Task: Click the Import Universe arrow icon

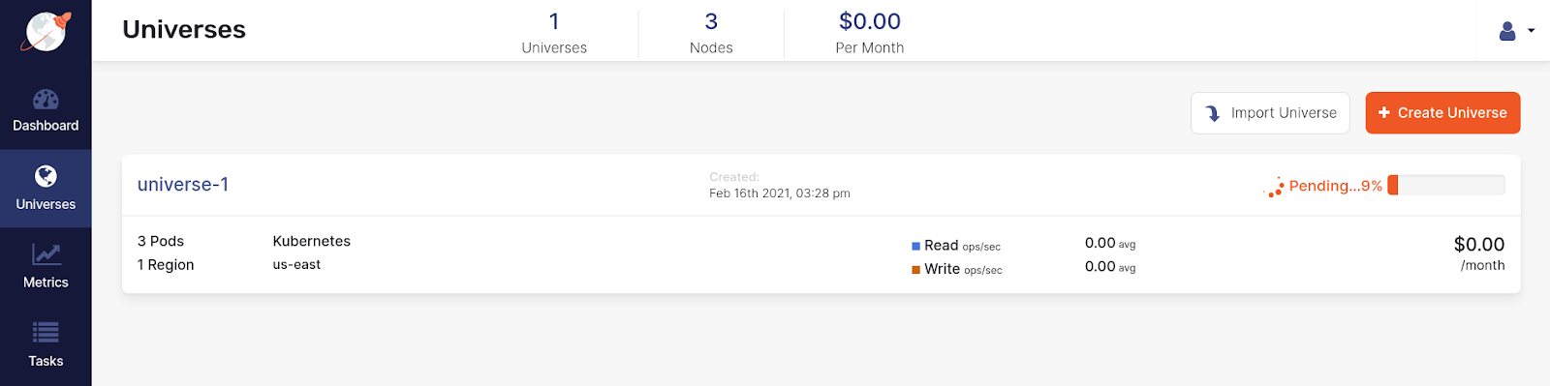Action: (1213, 113)
